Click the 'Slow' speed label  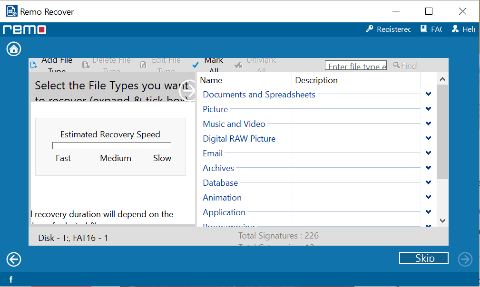tap(162, 158)
